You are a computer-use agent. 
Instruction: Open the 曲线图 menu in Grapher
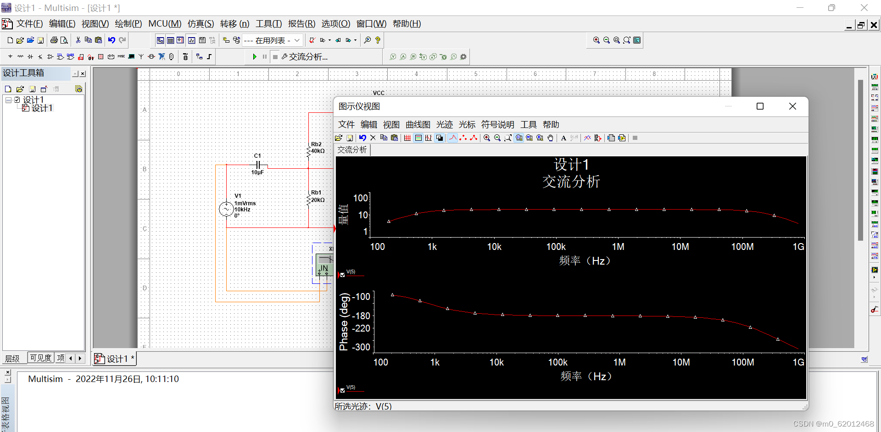tap(418, 125)
